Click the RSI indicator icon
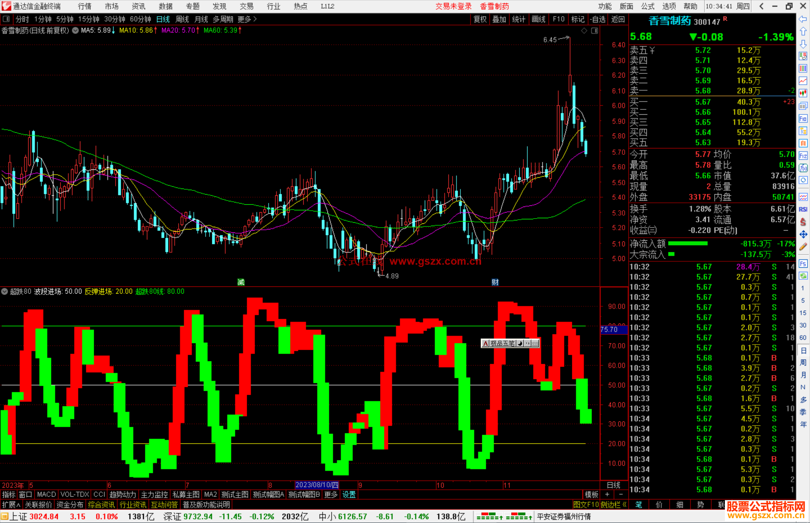This screenshot has width=810, height=523. click(803, 209)
